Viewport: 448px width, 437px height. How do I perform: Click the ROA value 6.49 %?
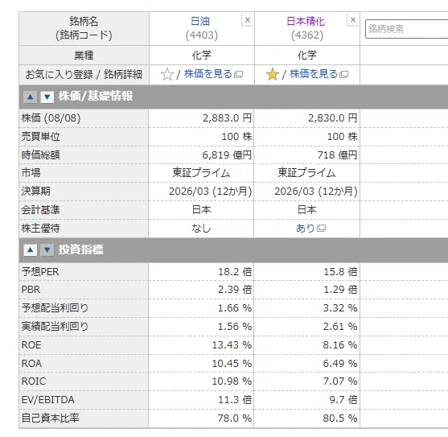[340, 363]
